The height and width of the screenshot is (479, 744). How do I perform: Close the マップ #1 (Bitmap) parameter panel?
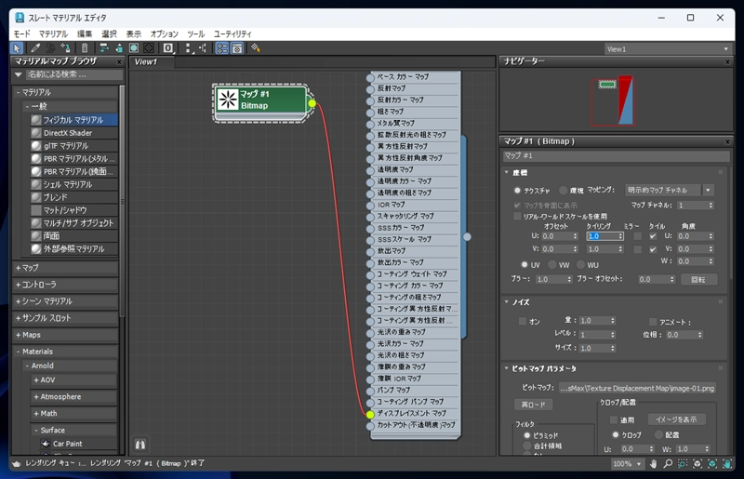pos(727,141)
